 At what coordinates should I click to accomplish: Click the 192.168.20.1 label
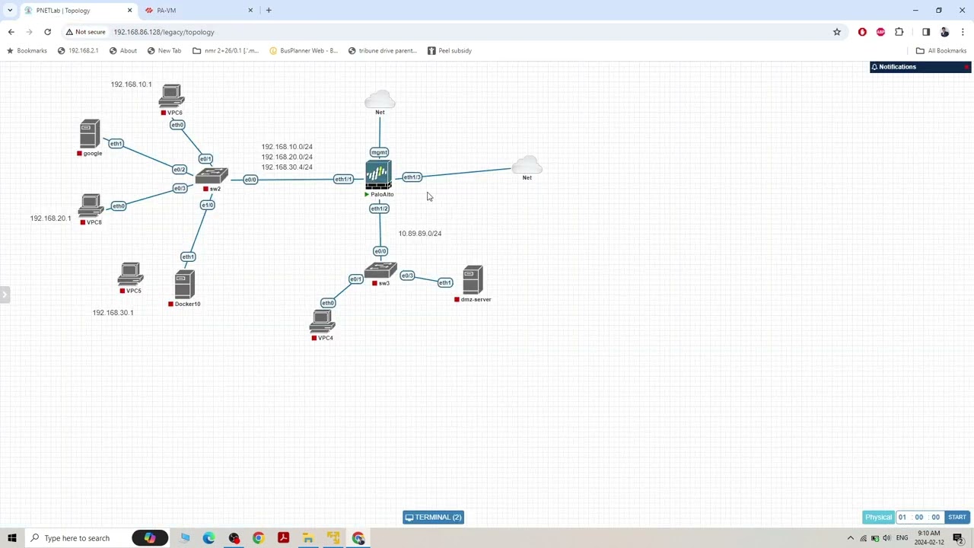tap(50, 218)
